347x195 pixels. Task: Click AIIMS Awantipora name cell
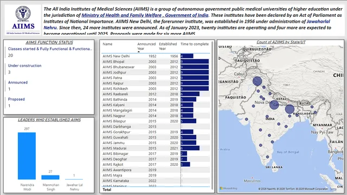(x=117, y=170)
